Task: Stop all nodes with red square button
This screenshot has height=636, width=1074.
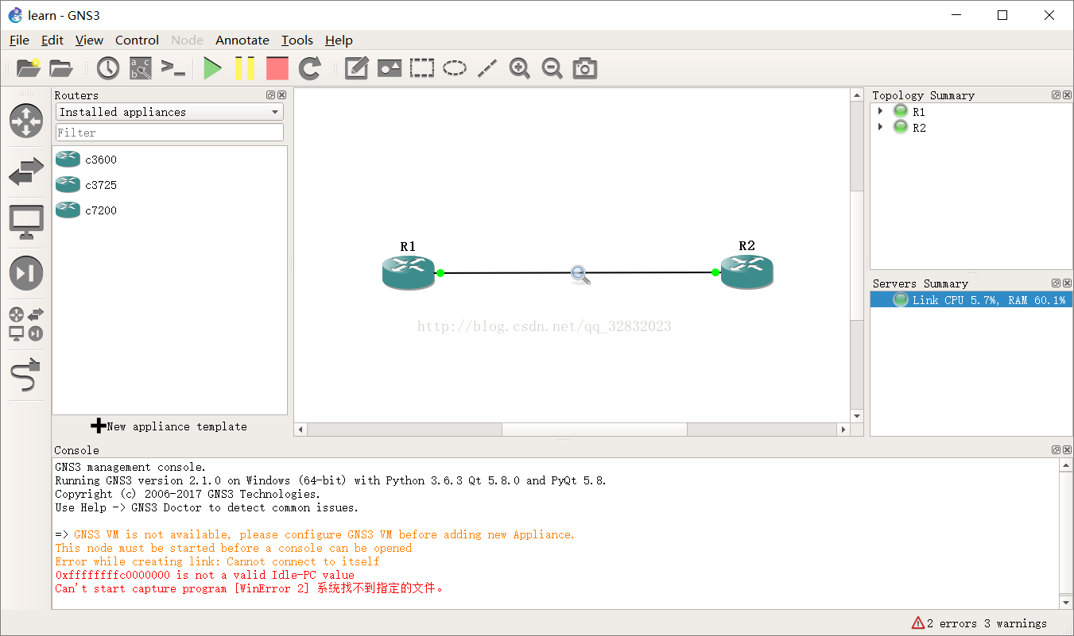Action: tap(277, 68)
